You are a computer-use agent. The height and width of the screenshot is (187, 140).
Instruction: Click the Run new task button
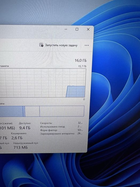coord(58,45)
